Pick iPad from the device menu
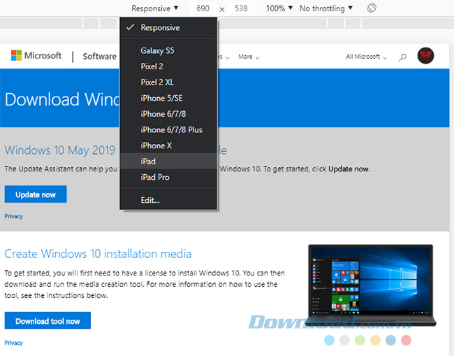Screen dimensions: 454x356 click(168, 161)
